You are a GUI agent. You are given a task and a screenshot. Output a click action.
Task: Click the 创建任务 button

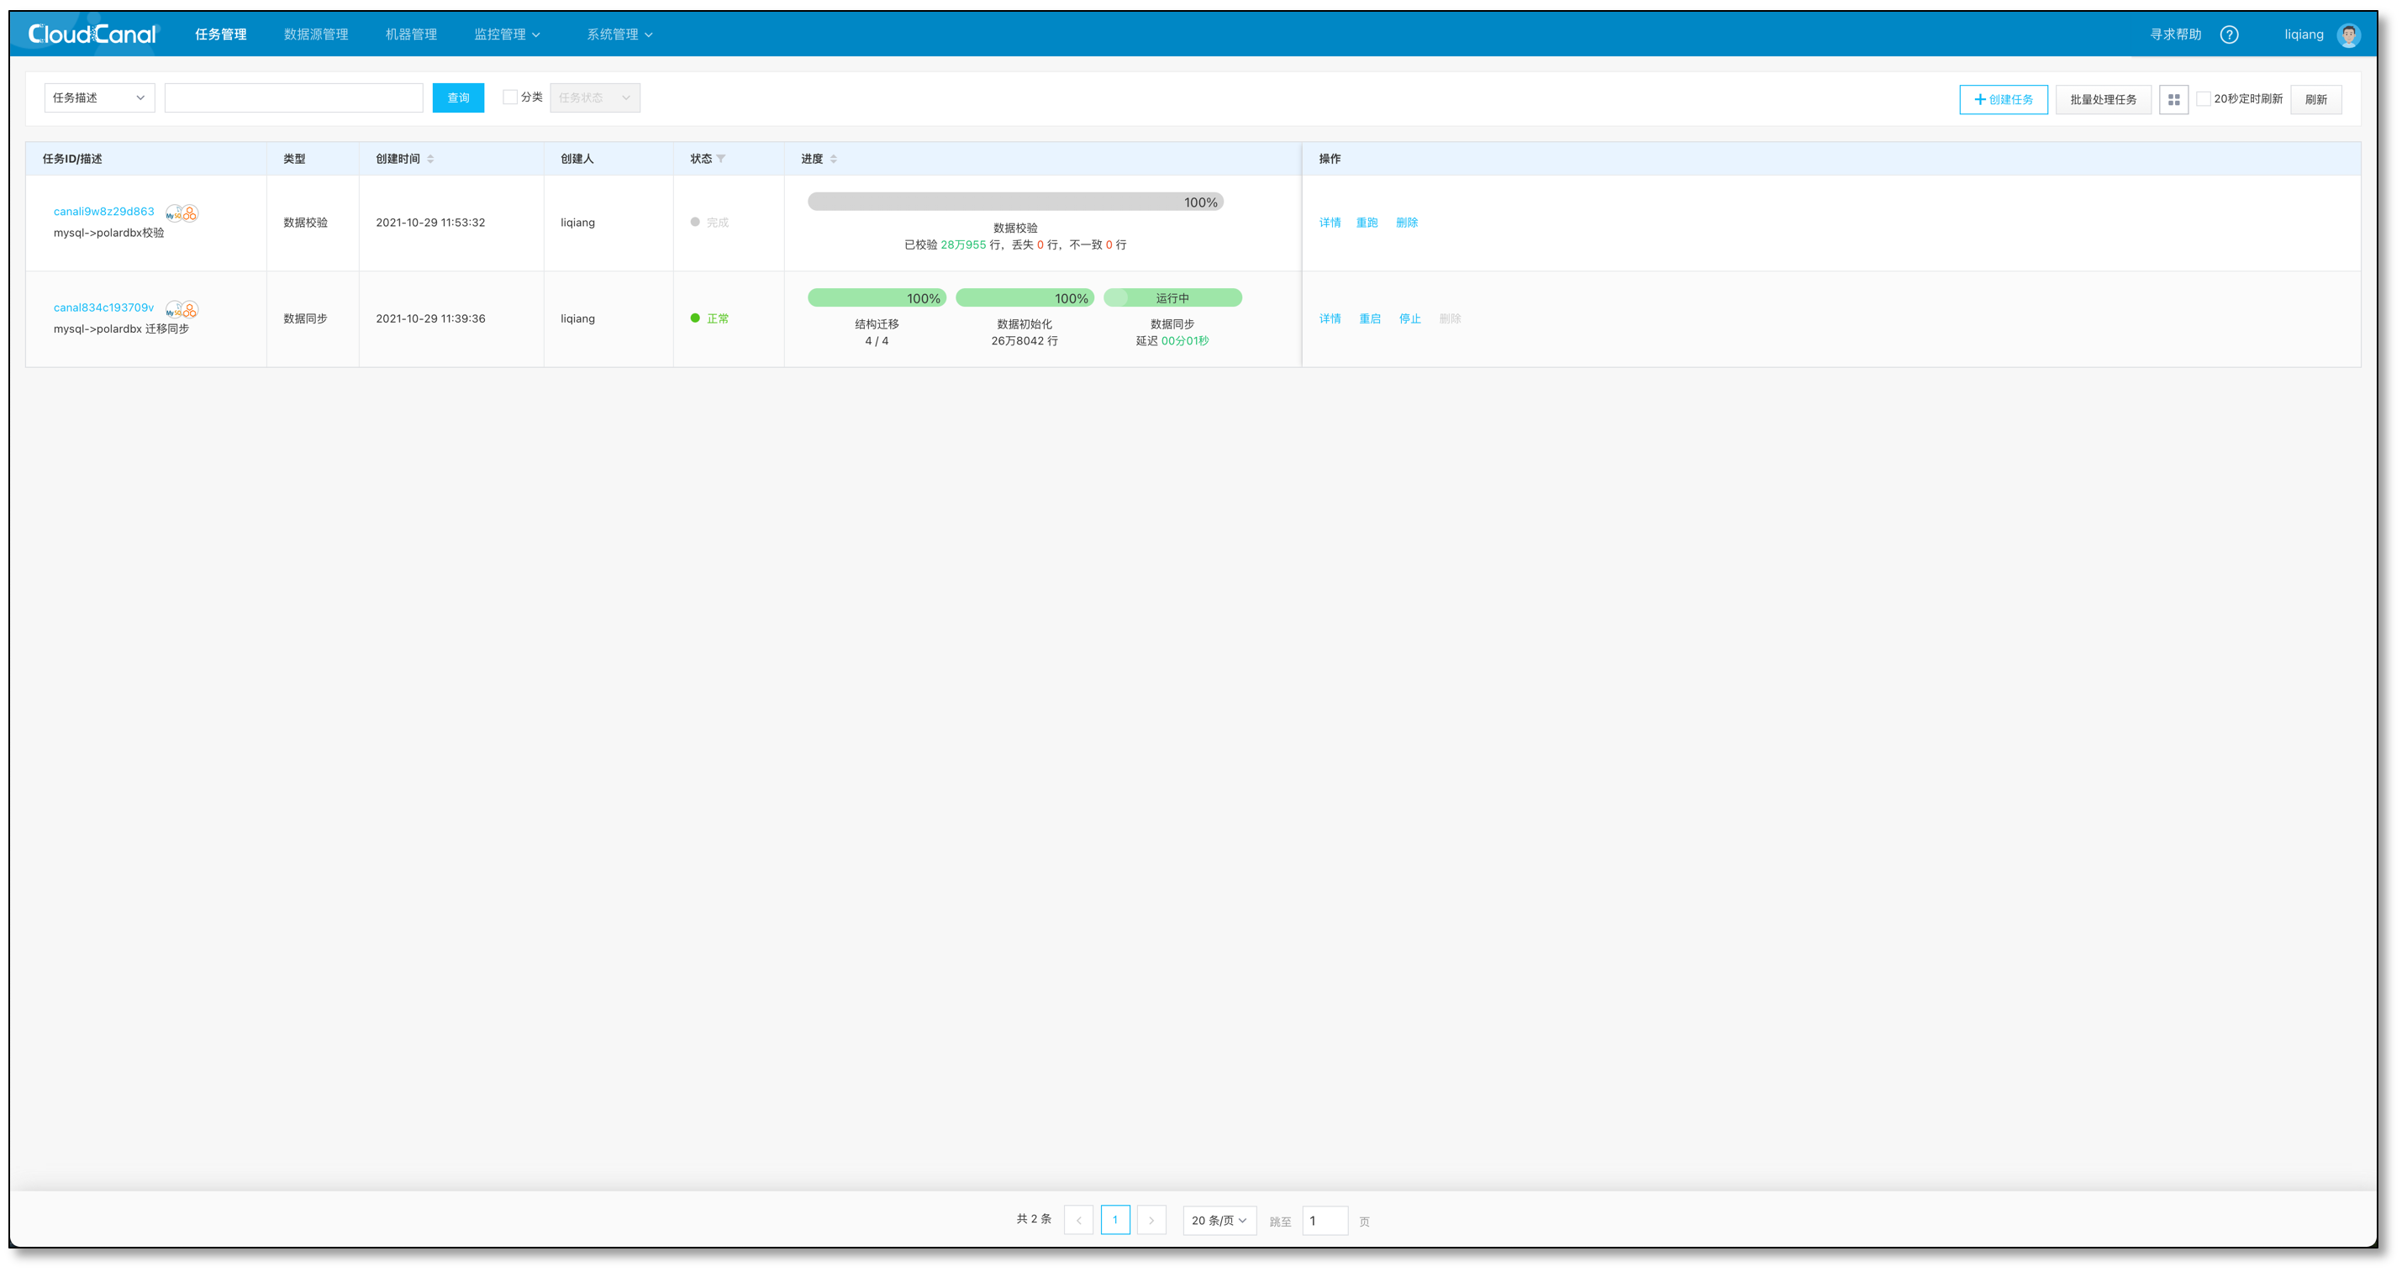[x=2003, y=99]
